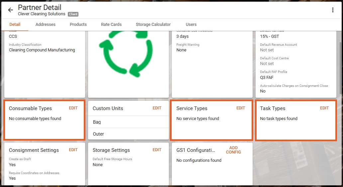Edit Consumable Types
Viewport: 343px width, 187px height.
tap(73, 108)
